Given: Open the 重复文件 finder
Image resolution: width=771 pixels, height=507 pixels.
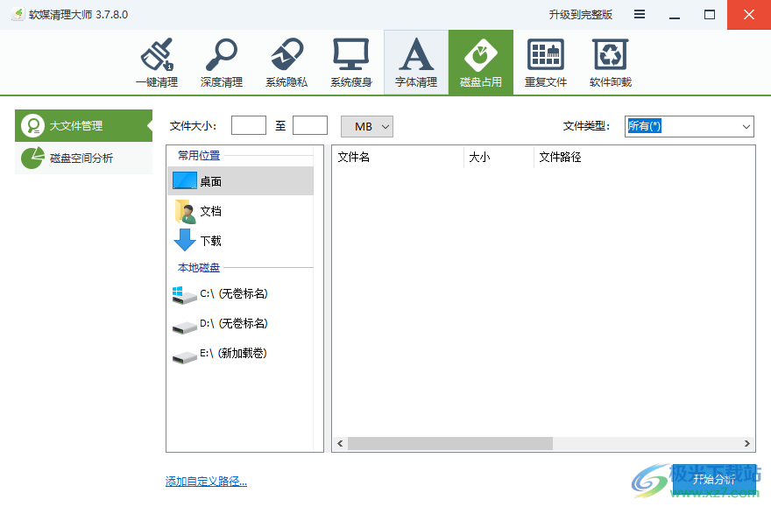Looking at the screenshot, I should coord(545,61).
